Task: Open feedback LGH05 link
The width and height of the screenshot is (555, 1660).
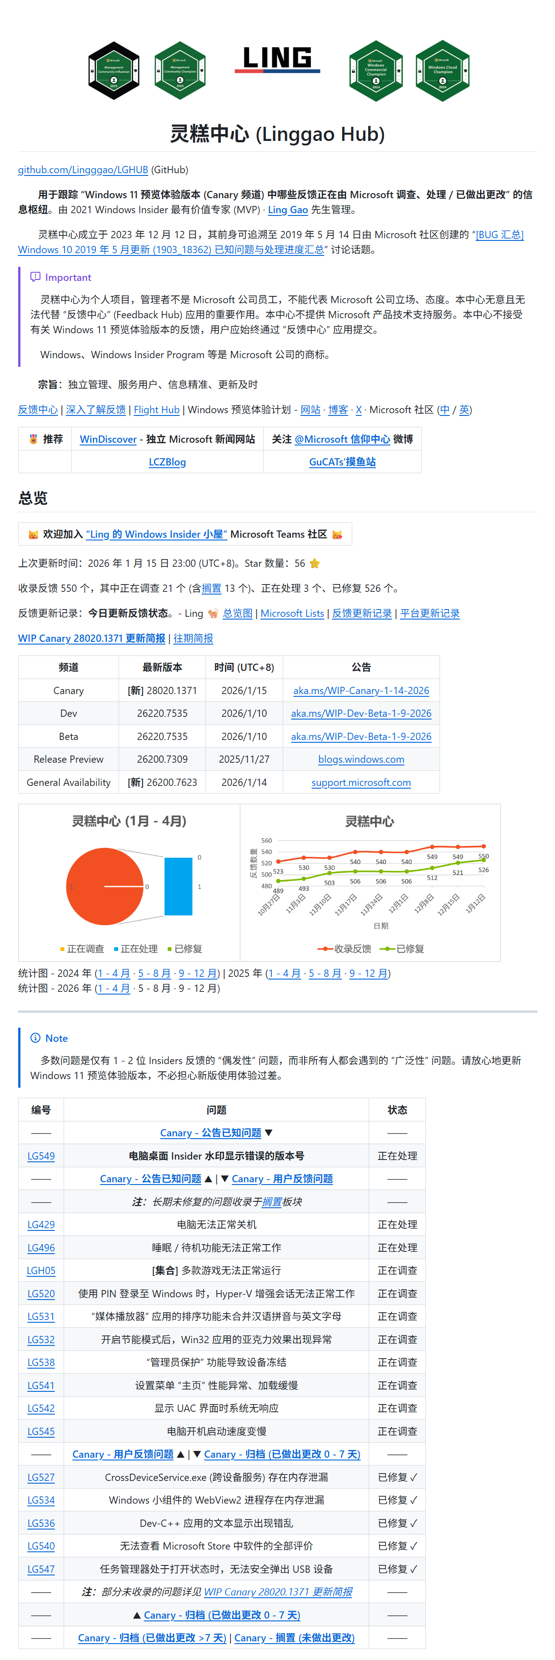Action: click(40, 1271)
